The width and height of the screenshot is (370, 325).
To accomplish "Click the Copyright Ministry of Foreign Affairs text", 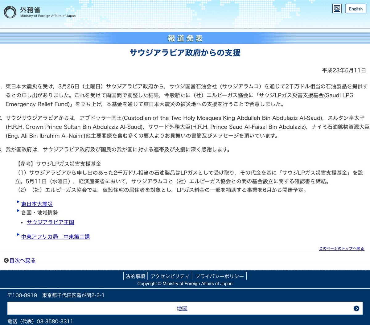I will (x=185, y=284).
